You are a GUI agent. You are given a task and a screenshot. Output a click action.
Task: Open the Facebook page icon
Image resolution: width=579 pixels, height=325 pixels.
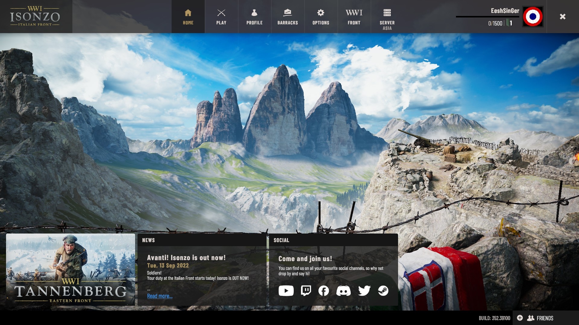tap(324, 291)
